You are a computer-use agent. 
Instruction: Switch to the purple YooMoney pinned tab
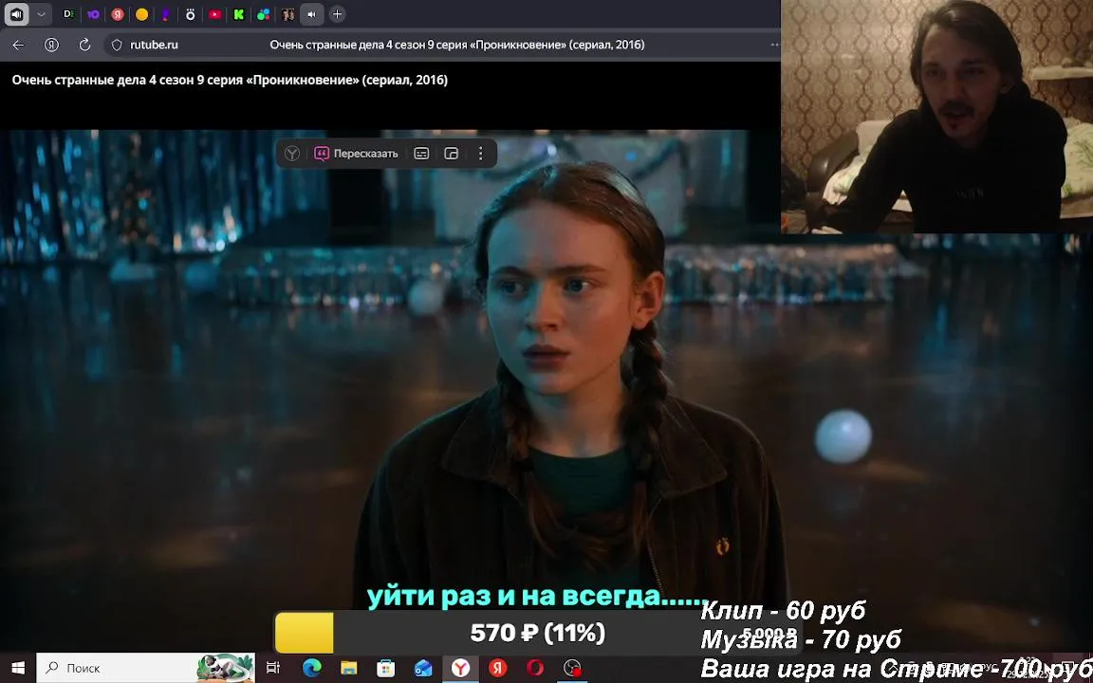pyautogui.click(x=93, y=14)
